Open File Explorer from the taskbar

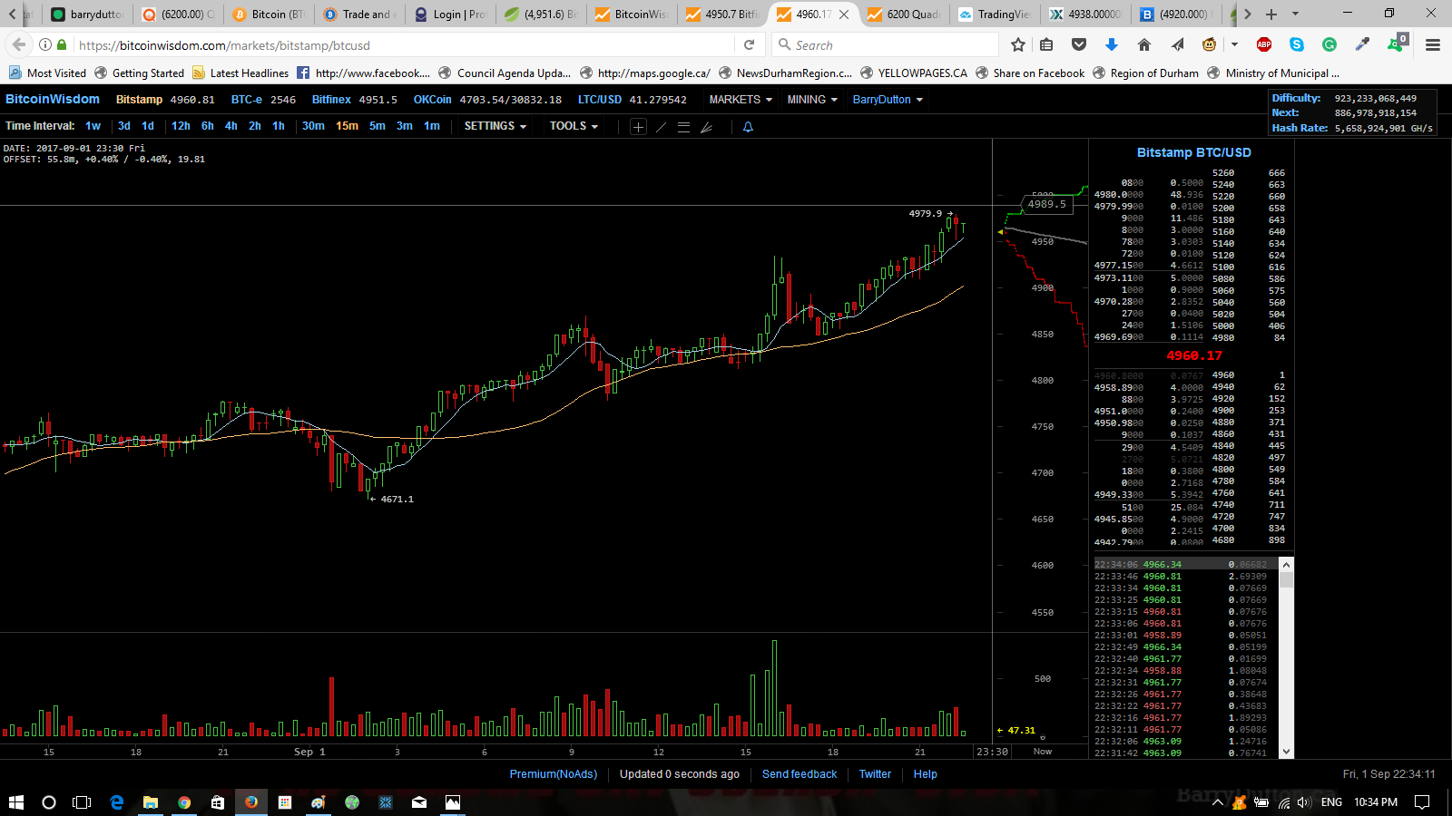[x=150, y=802]
